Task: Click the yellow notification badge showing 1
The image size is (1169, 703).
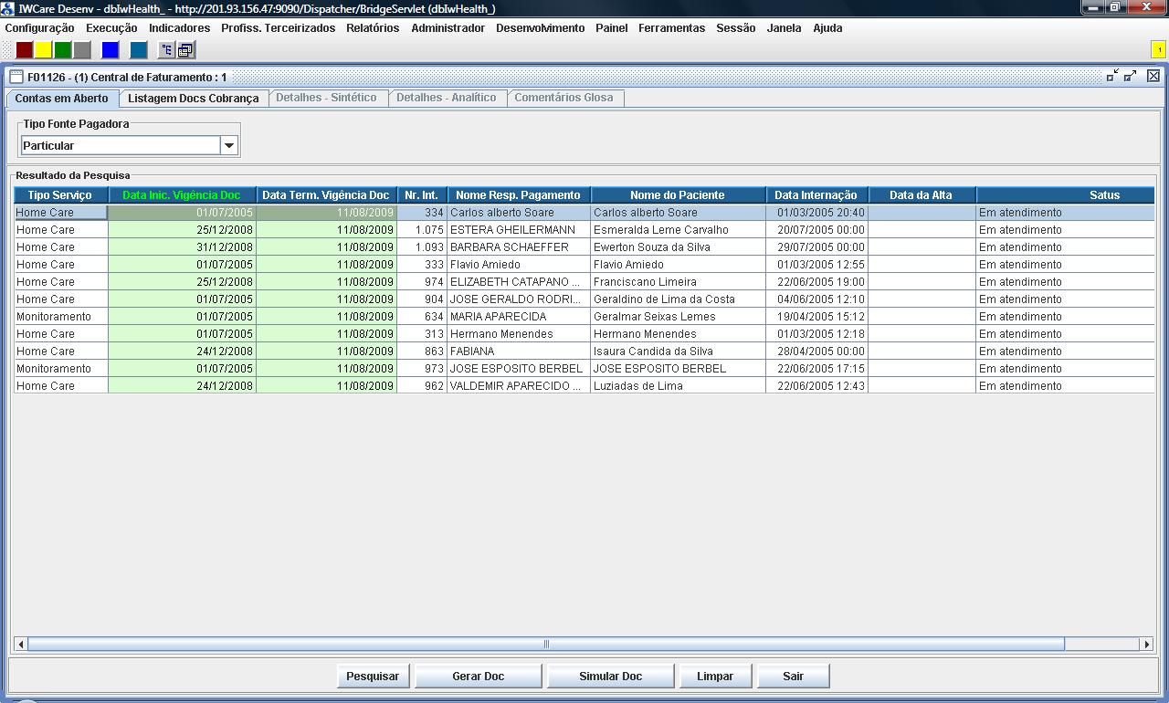Action: coord(1158,50)
